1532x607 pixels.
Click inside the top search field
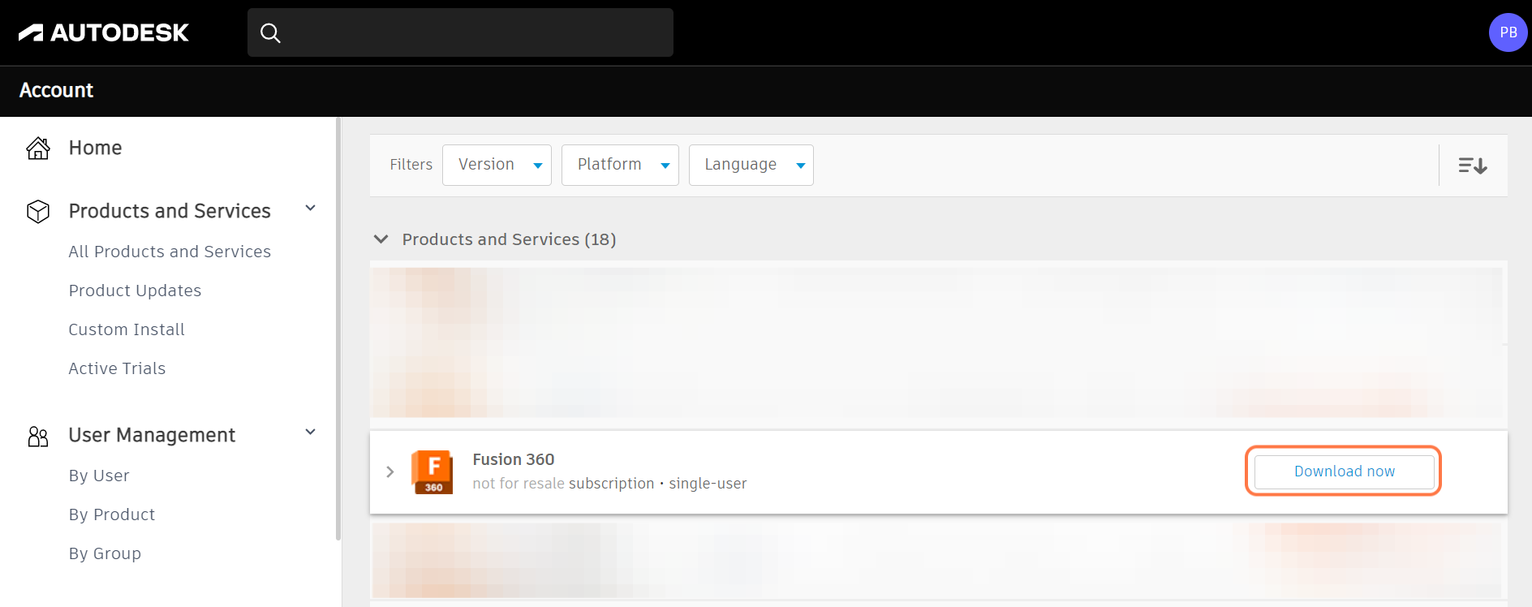click(460, 32)
